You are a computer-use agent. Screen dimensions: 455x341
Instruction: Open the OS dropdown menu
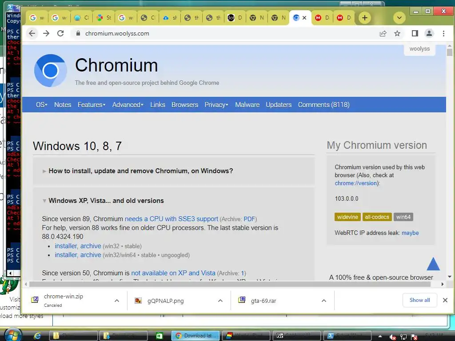[x=41, y=105]
